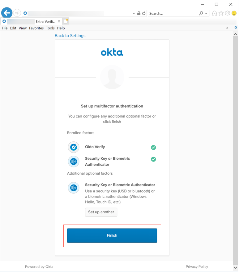The image size is (239, 272).
Task: Close the Extra Verification tab
Action: coord(59,21)
